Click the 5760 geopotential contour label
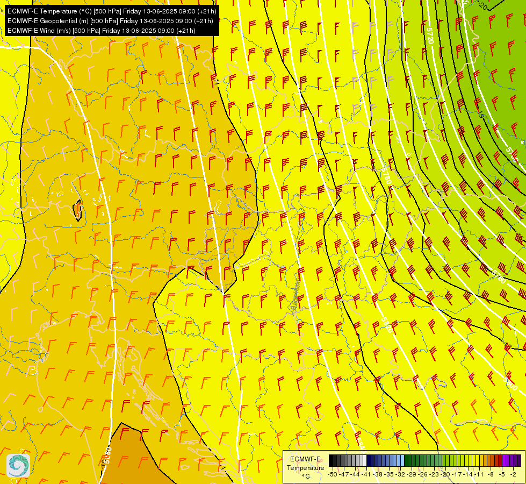The width and height of the screenshot is (526, 484). point(499,276)
